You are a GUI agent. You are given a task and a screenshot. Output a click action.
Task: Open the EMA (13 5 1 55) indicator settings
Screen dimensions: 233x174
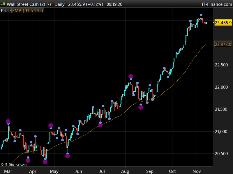28,11
